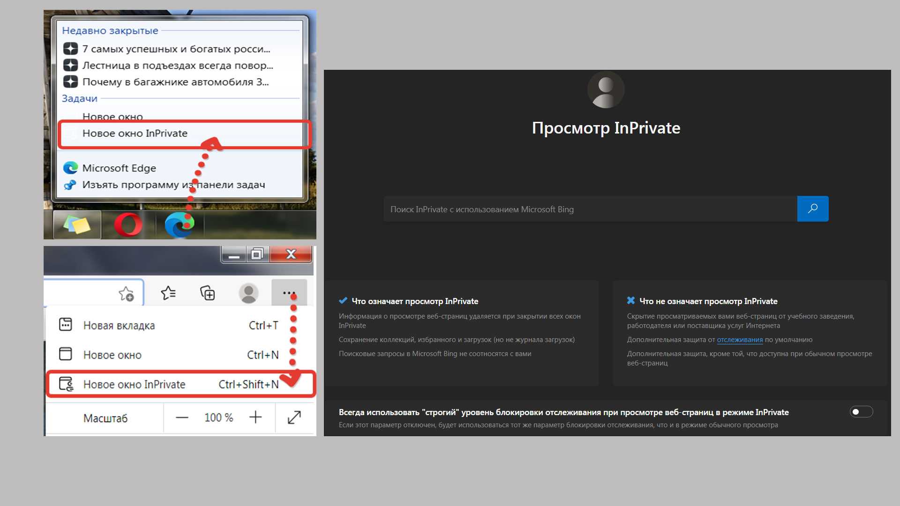Click the Масштаб zoom out minus button

tap(182, 417)
